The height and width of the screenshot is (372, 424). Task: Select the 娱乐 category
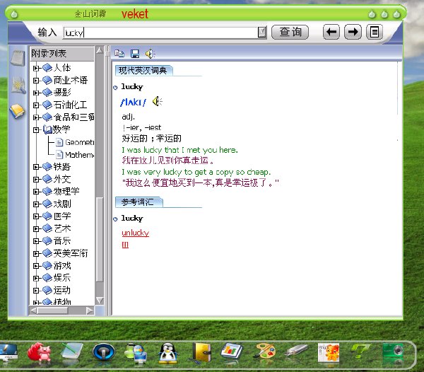click(x=62, y=278)
